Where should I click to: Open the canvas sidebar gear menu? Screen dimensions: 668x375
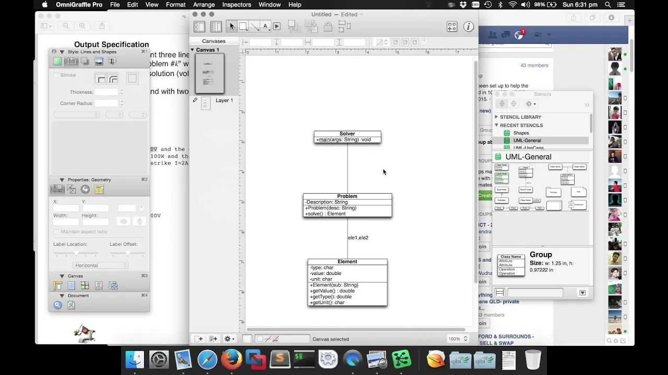(x=229, y=339)
